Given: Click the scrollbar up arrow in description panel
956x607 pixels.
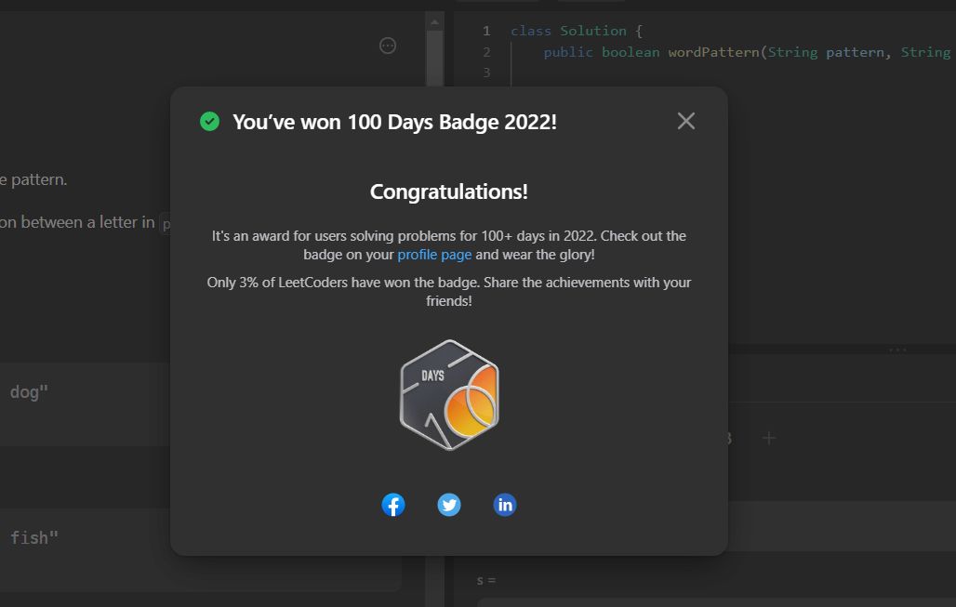Looking at the screenshot, I should [434, 20].
